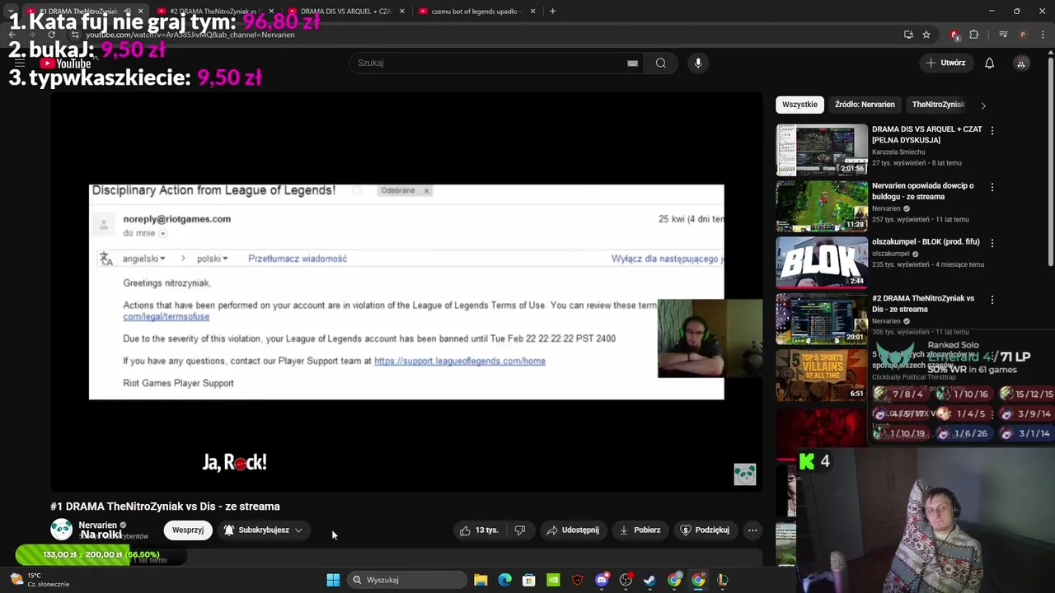Image resolution: width=1055 pixels, height=593 pixels.
Task: Open the Windows Start menu
Action: click(333, 580)
